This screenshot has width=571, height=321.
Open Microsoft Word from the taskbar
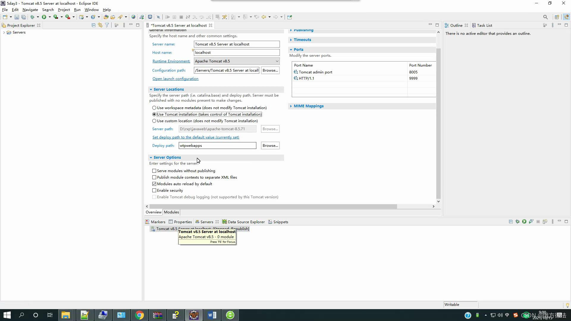[212, 315]
